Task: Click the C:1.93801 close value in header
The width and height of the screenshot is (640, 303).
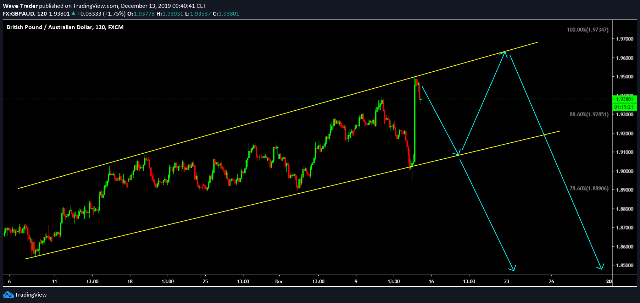Action: 226,13
